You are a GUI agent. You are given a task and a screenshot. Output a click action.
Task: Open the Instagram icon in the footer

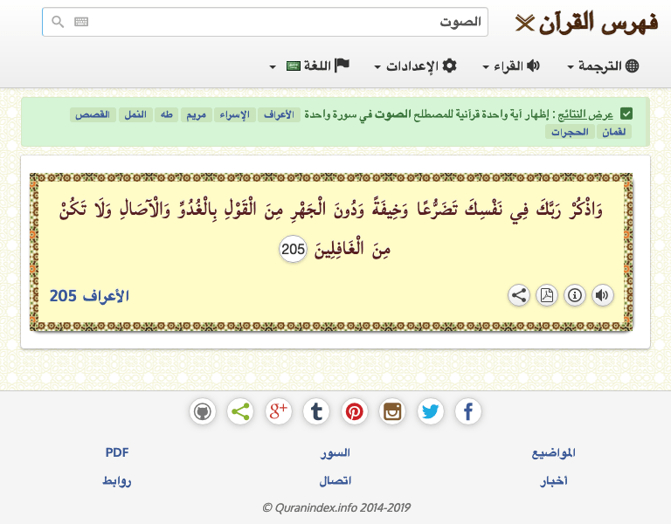coord(392,412)
